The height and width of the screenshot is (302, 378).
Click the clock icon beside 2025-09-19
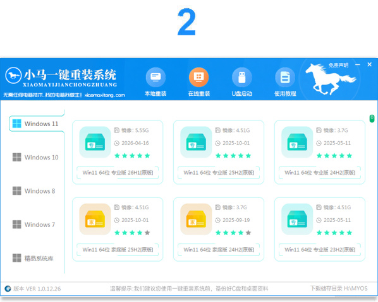pyautogui.click(x=217, y=220)
